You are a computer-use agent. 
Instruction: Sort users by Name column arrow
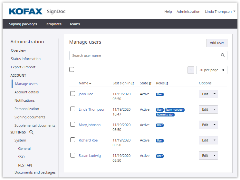click(90, 83)
